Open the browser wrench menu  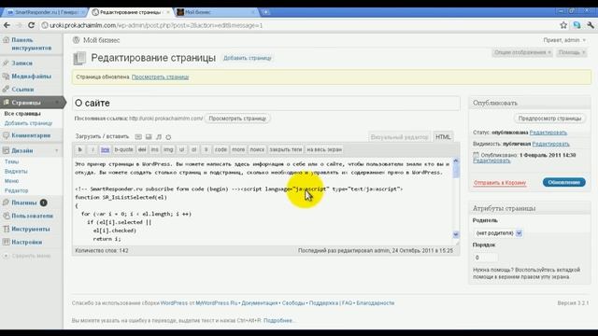591,25
